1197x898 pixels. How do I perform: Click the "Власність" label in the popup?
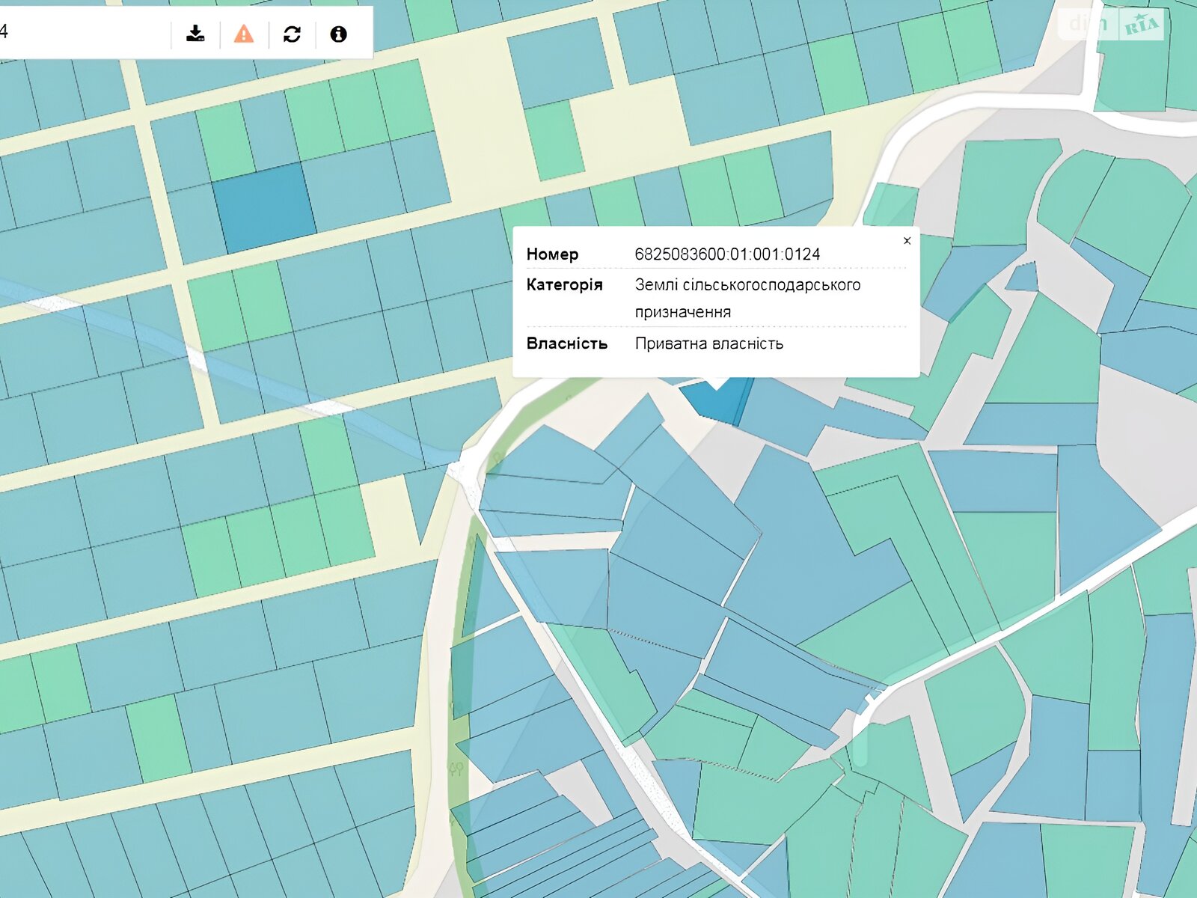click(566, 343)
